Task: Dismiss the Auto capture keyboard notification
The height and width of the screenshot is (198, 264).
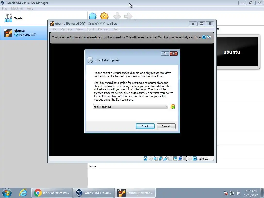Action: click(x=204, y=37)
